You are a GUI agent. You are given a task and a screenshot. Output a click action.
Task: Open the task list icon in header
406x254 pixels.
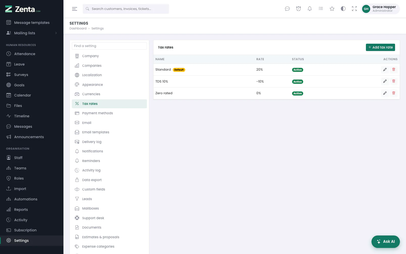click(321, 9)
